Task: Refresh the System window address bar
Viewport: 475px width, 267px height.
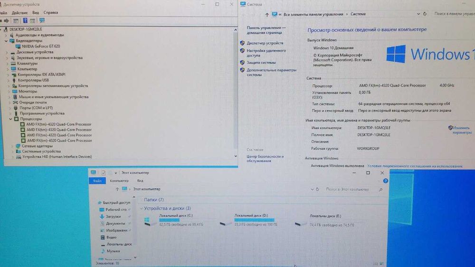Action: (425, 14)
